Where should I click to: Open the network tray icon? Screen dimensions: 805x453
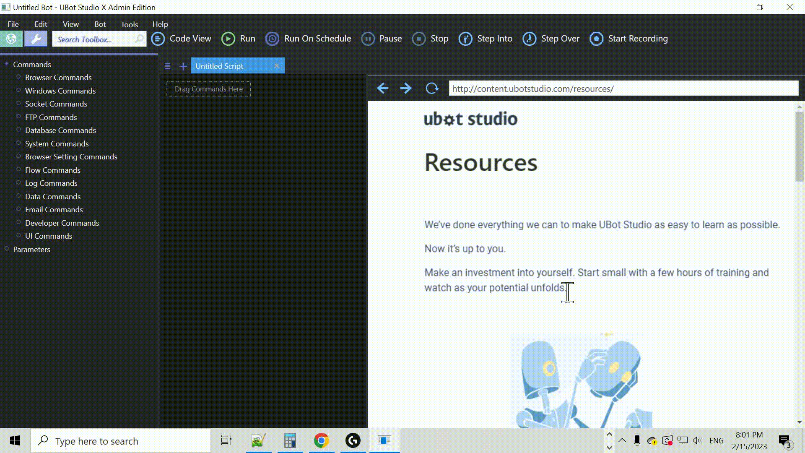(x=683, y=440)
